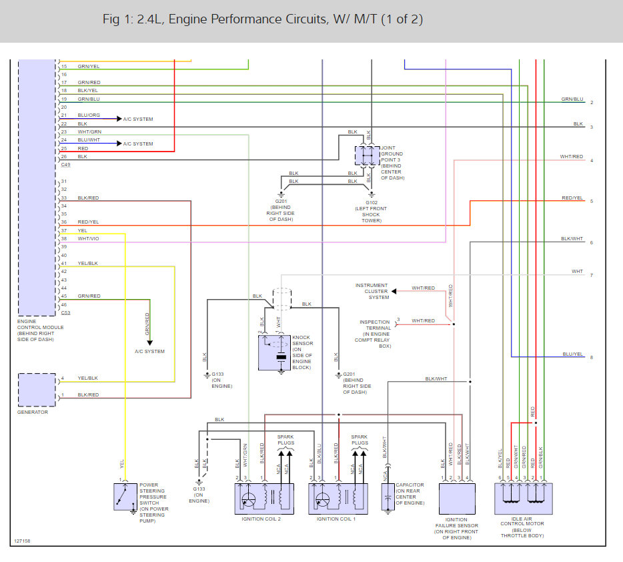Click the Instrument Cluster System caption
Image resolution: width=623 pixels, height=562 pixels.
(x=372, y=291)
